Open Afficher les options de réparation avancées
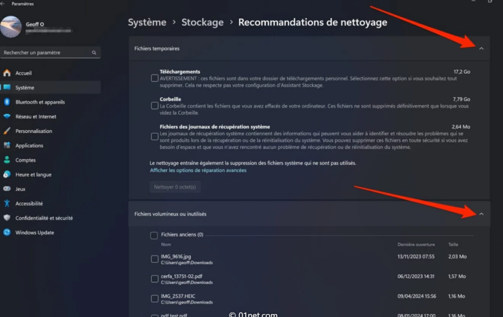 click(198, 171)
